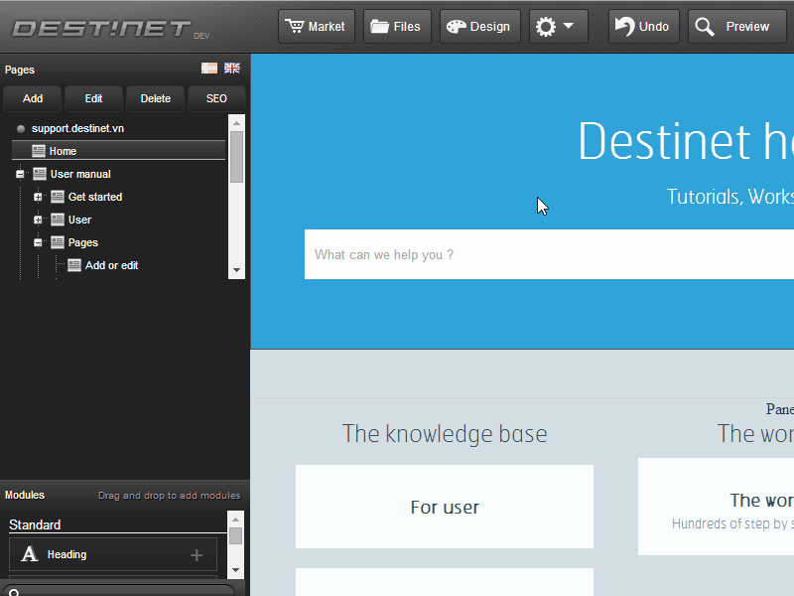Click the Delete page button
The height and width of the screenshot is (596, 794).
(x=155, y=98)
